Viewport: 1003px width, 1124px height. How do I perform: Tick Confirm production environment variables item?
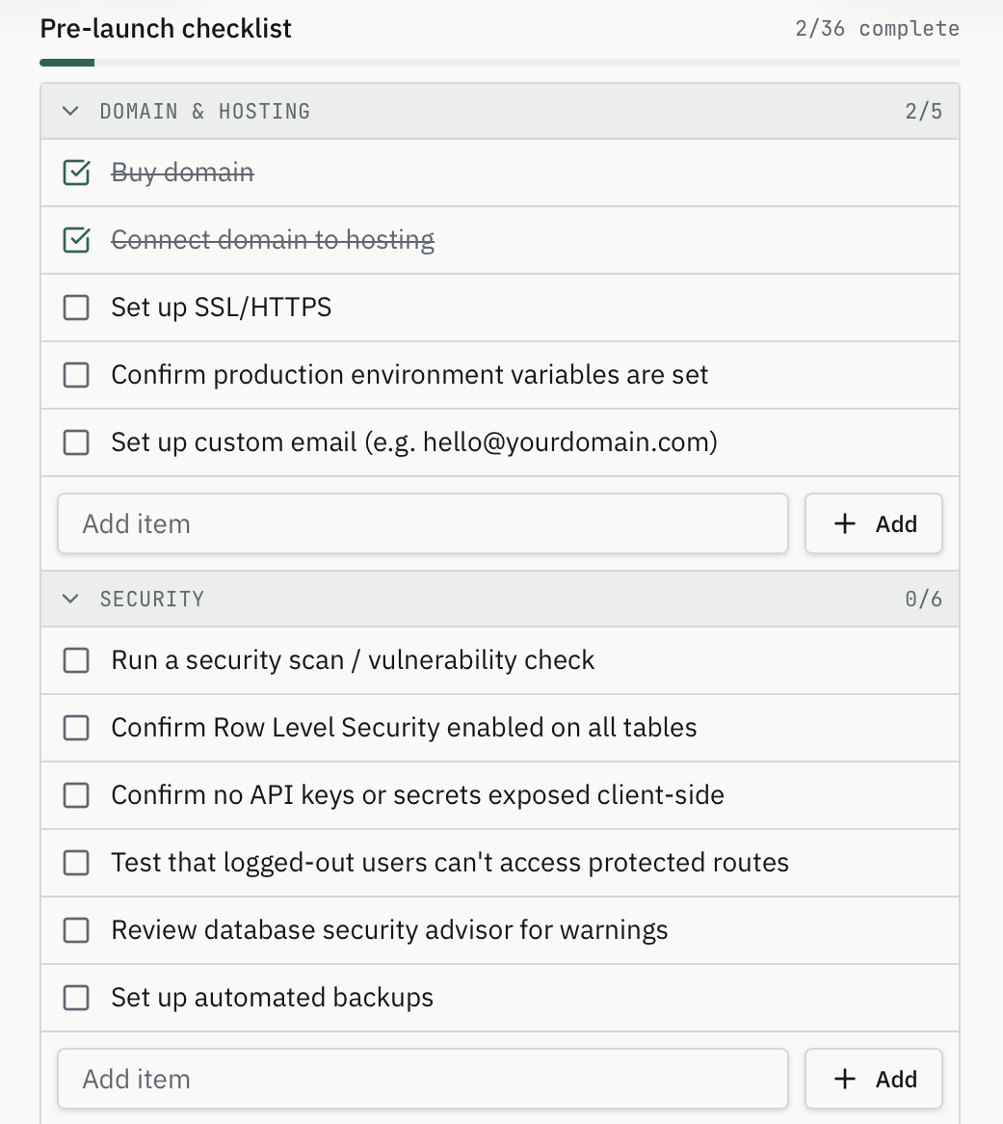(x=76, y=375)
